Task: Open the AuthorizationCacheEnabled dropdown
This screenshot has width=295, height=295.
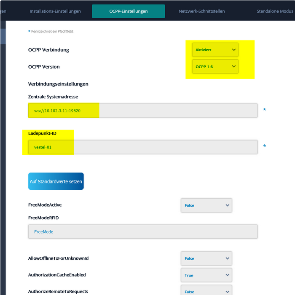Action: coord(206,275)
